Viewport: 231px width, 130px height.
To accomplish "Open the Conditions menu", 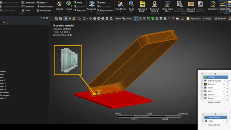I will pyautogui.click(x=121, y=6).
